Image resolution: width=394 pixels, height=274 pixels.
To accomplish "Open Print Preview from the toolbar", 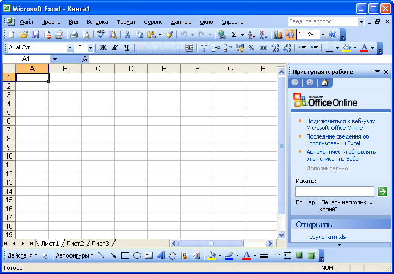I will 86,35.
